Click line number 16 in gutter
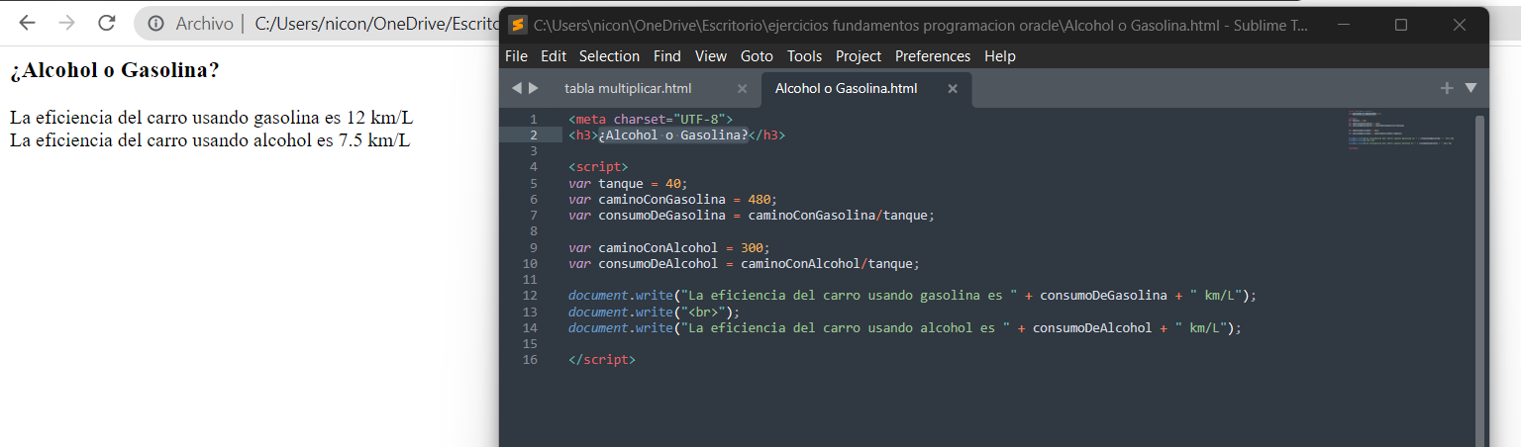This screenshot has height=447, width=1521. pyautogui.click(x=530, y=359)
